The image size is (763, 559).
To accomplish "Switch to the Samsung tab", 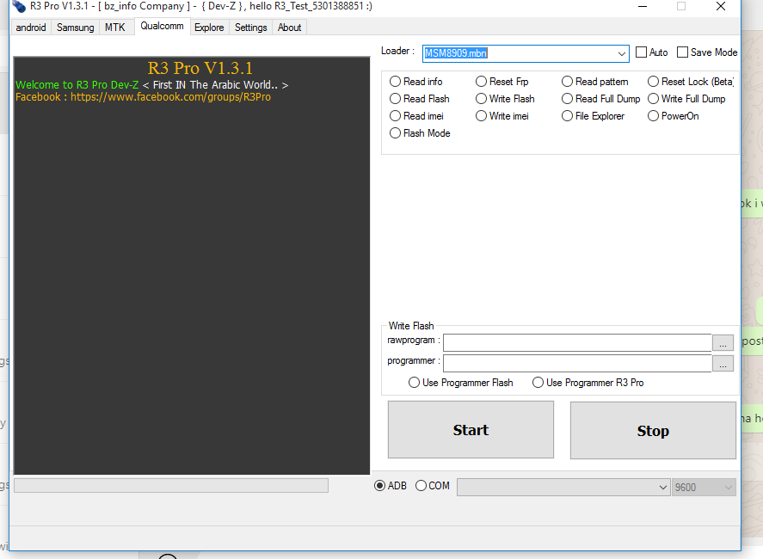I will tap(76, 28).
